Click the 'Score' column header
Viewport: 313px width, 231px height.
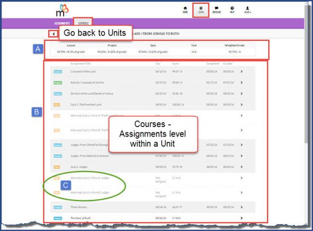pos(175,64)
